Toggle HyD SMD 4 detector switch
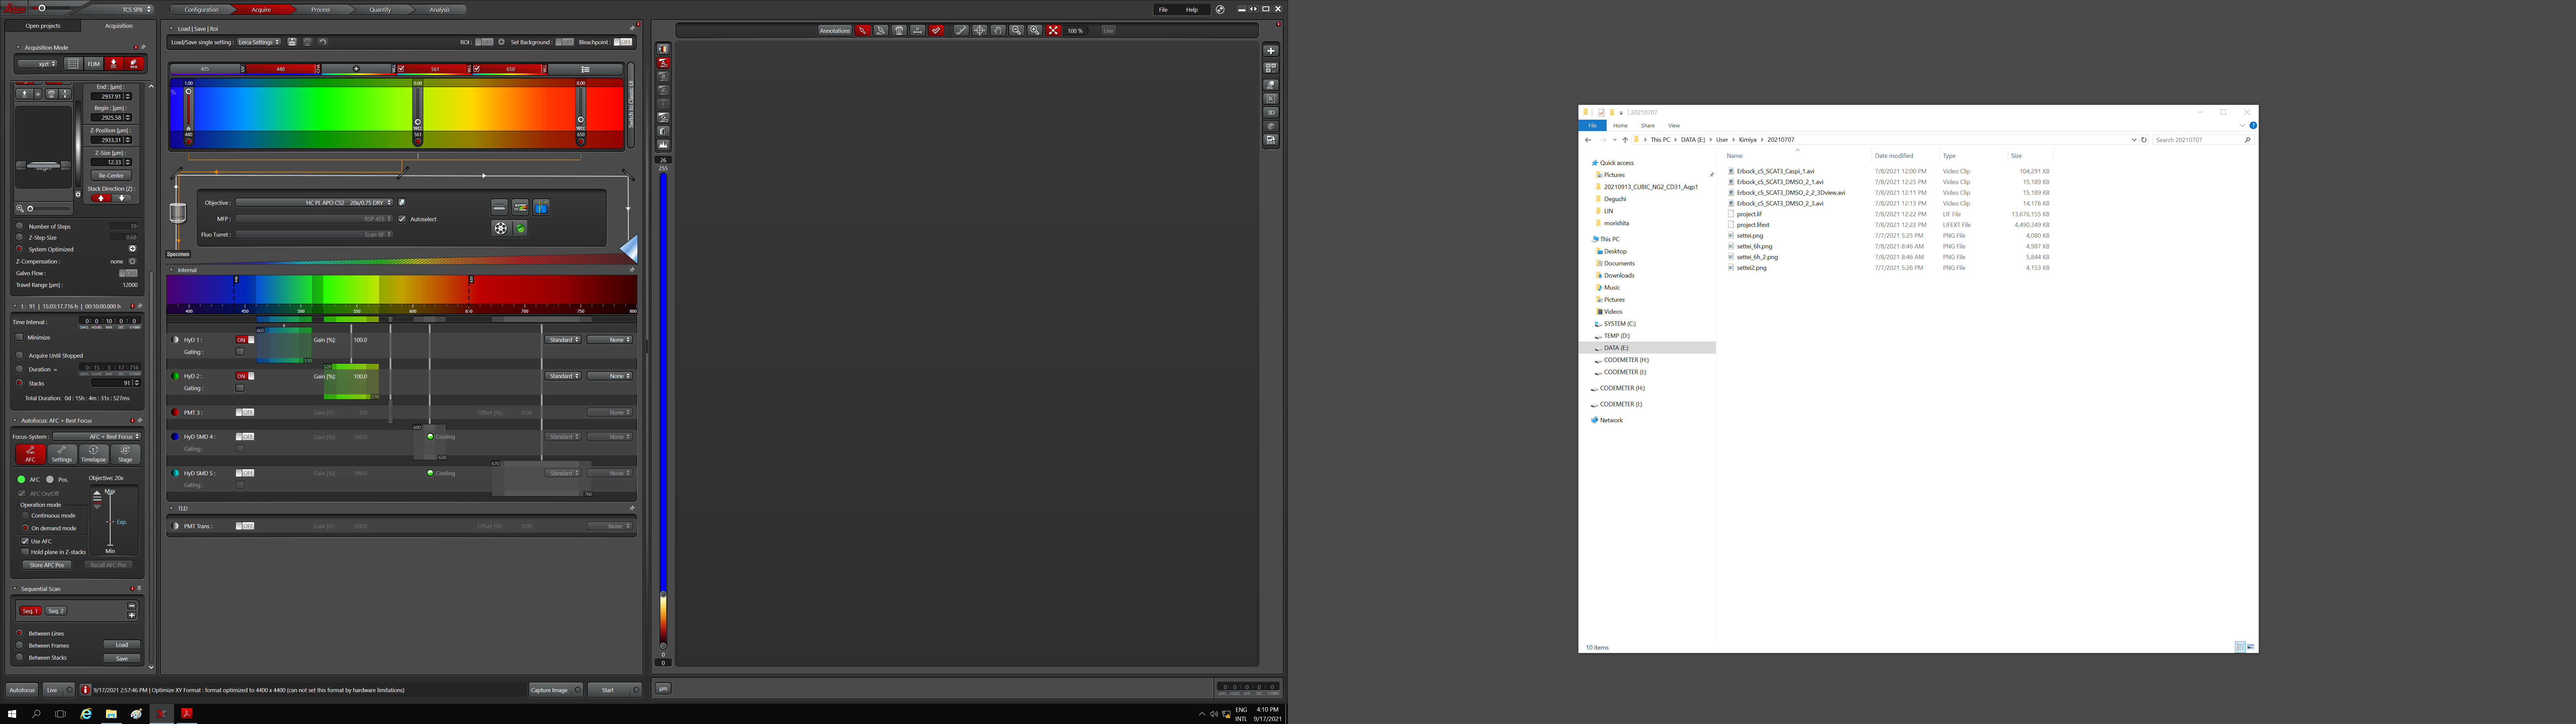The image size is (2576, 724). (x=245, y=437)
